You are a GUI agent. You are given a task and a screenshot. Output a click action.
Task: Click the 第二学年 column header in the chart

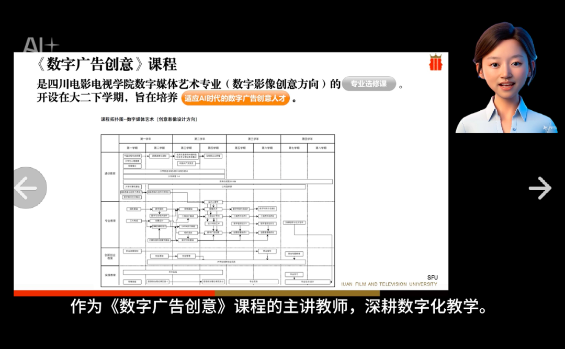199,139
